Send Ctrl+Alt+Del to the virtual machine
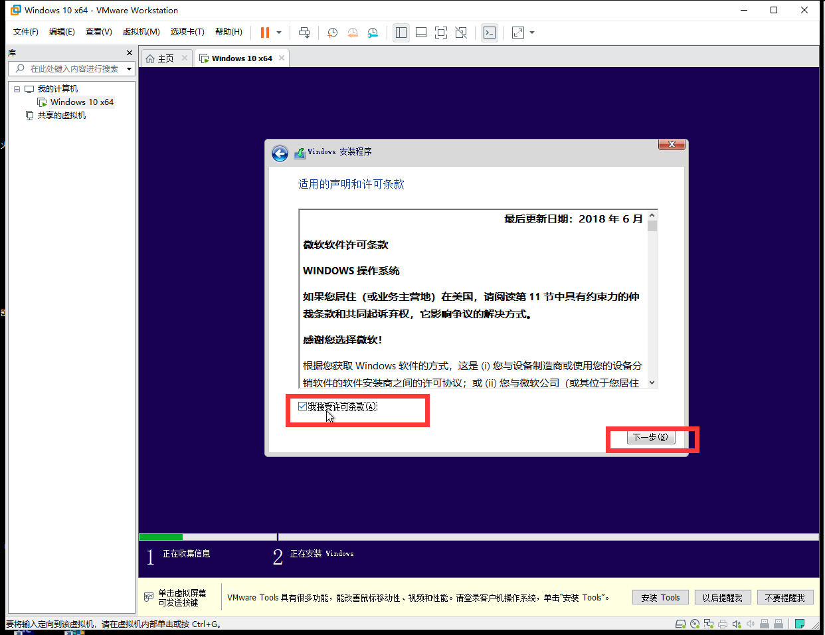 304,33
